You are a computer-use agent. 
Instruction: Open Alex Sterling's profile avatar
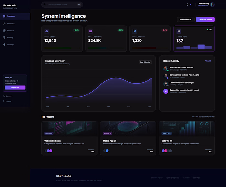[x=212, y=5]
